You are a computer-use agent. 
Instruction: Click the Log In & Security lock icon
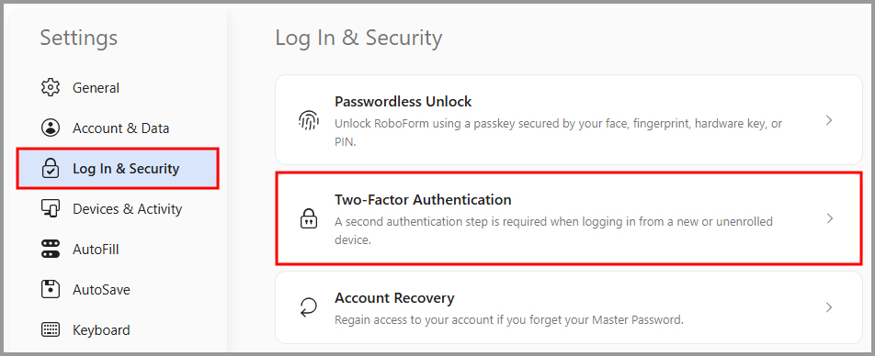[51, 168]
